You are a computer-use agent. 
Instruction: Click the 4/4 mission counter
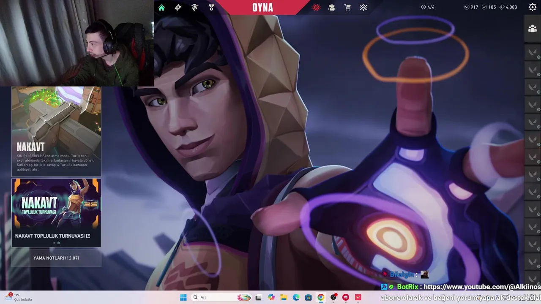(428, 7)
